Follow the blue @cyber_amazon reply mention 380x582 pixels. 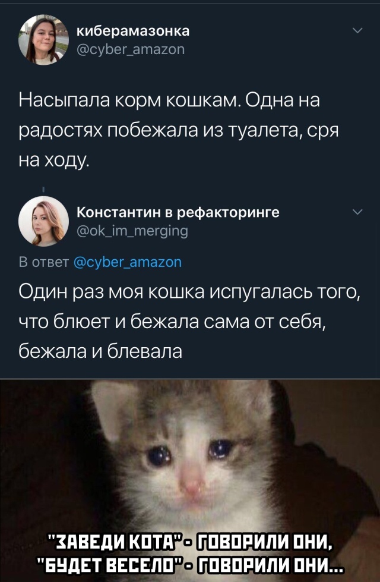pyautogui.click(x=128, y=262)
